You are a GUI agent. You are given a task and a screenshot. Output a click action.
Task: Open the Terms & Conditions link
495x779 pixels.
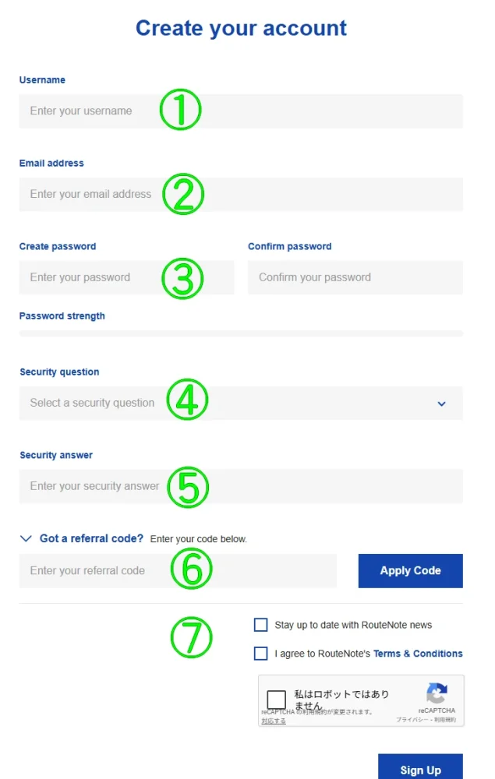click(x=418, y=654)
